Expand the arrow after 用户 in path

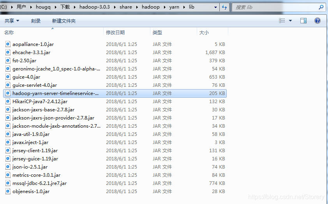pos(31,7)
